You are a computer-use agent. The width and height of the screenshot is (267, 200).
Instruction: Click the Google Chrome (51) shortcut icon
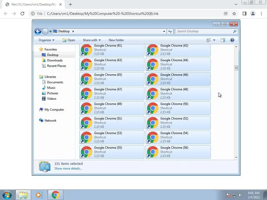pyautogui.click(x=86, y=123)
